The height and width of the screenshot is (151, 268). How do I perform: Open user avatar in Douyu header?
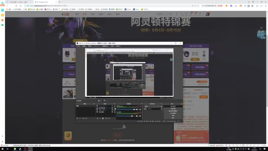pyautogui.click(x=207, y=14)
